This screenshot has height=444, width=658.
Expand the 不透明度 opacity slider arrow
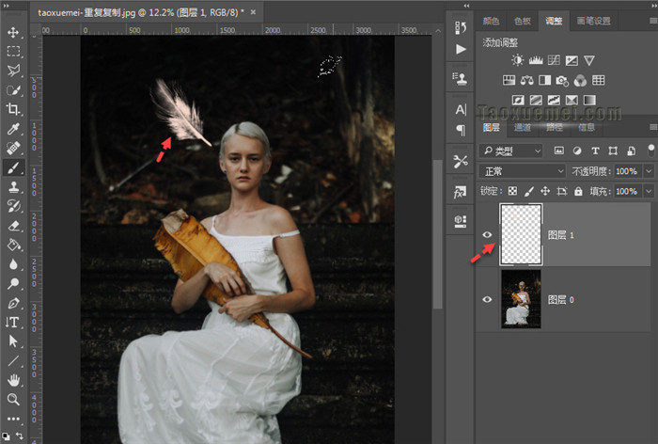[x=650, y=171]
